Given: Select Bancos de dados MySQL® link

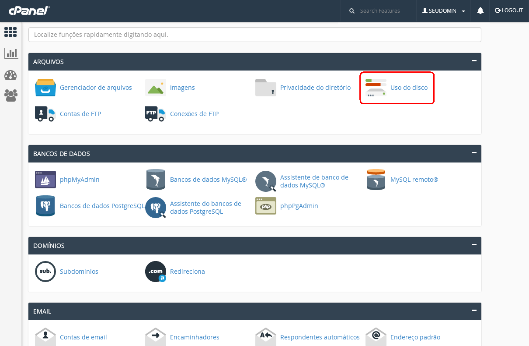Looking at the screenshot, I should coord(208,180).
